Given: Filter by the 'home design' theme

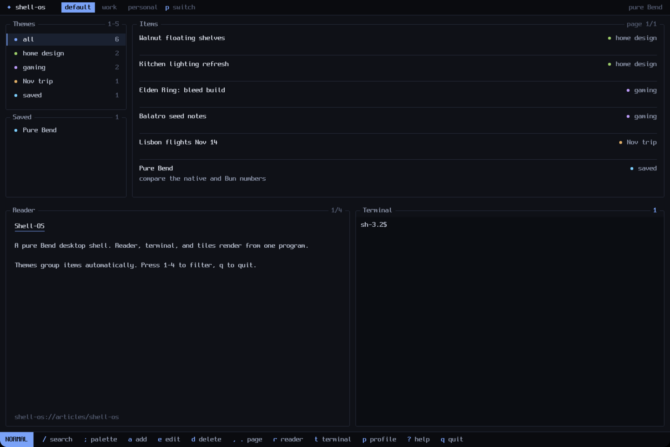Looking at the screenshot, I should point(66,54).
